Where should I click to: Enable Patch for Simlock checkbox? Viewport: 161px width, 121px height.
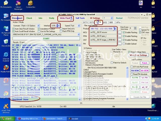click(112, 63)
